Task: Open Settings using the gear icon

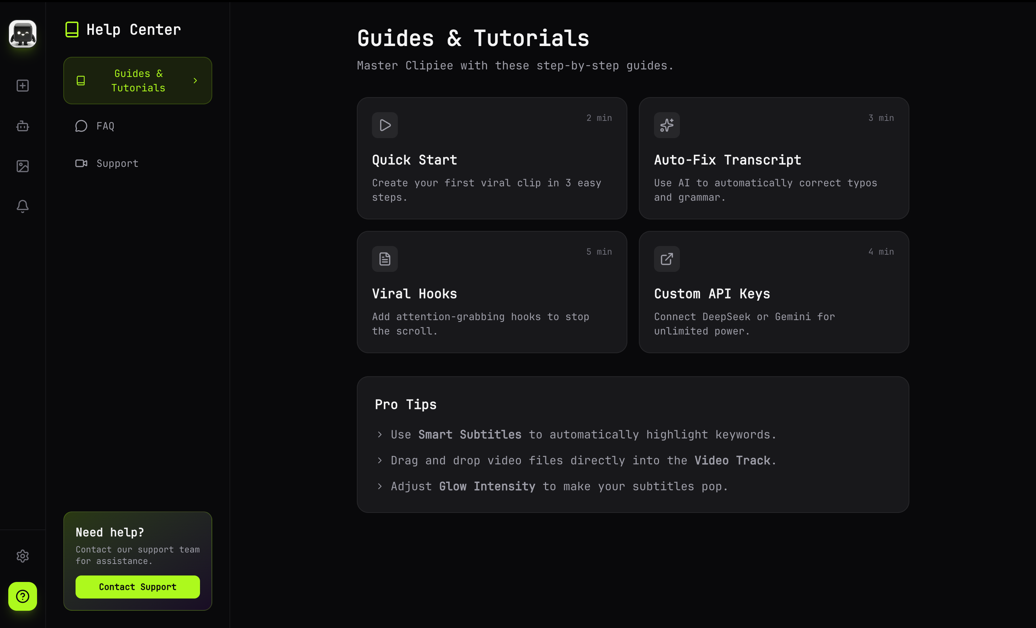Action: click(x=22, y=556)
